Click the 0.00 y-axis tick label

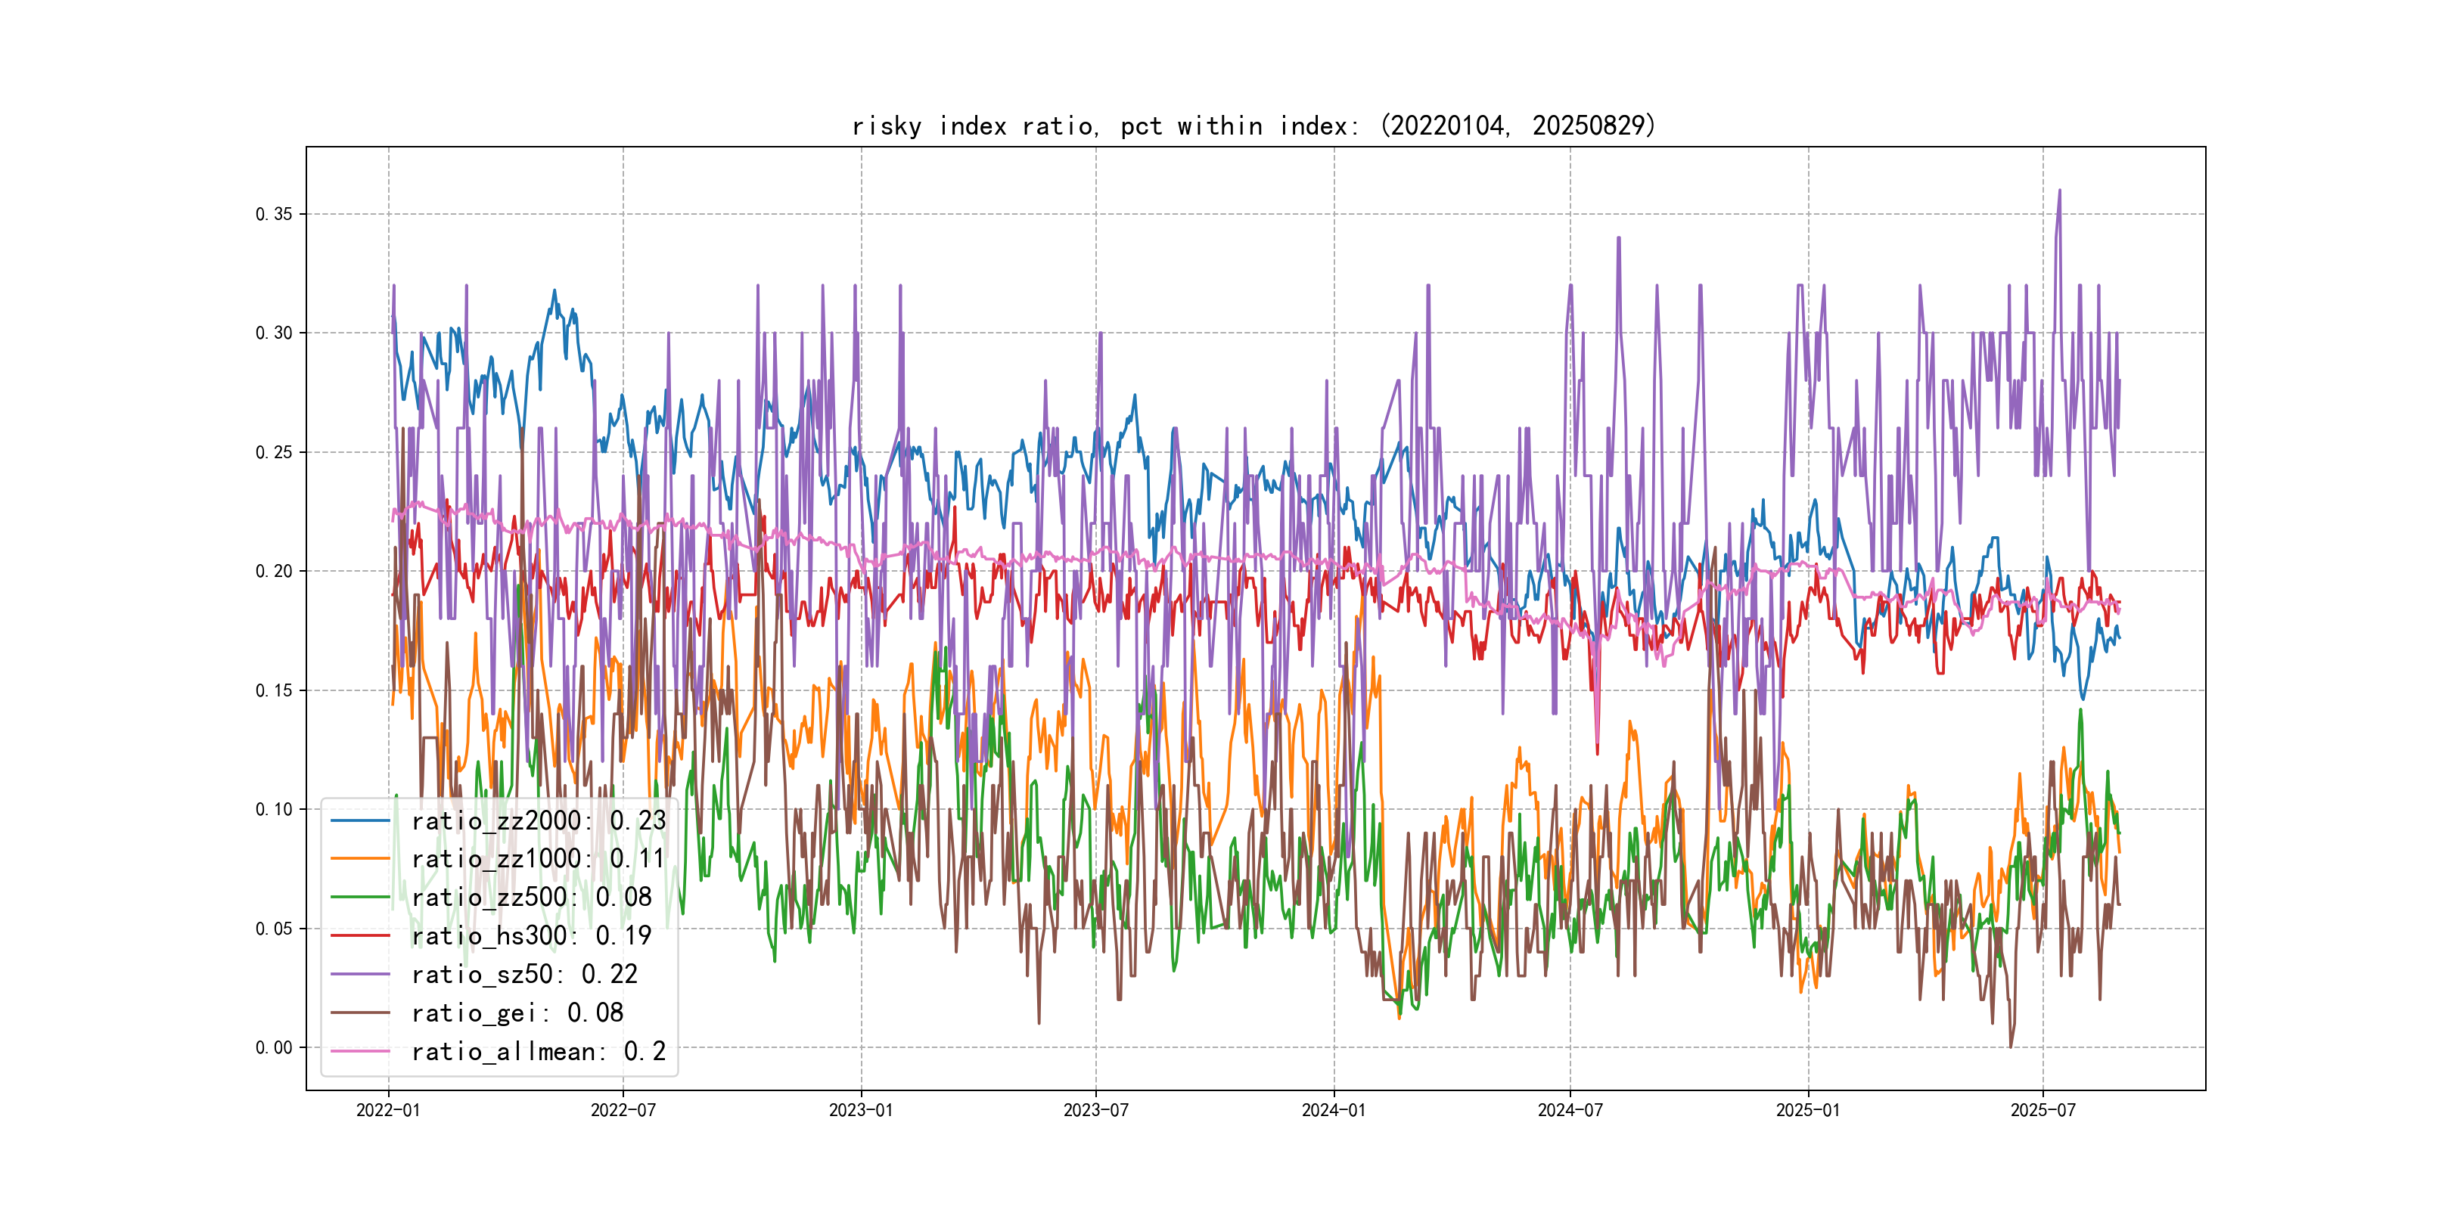274,1047
